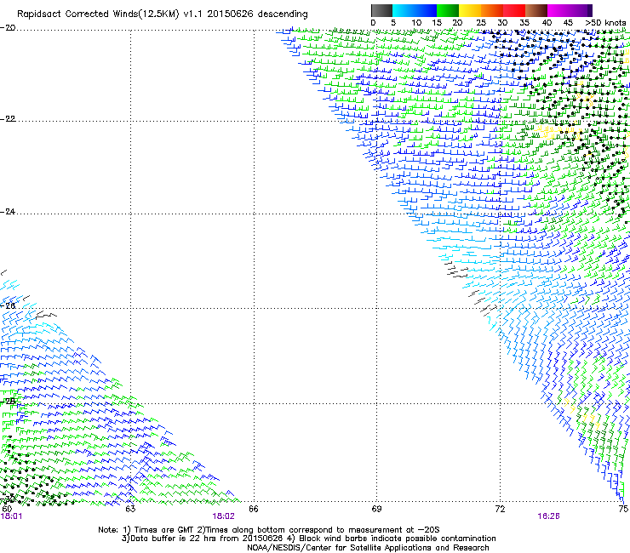Screen dimensions: 630x553
Task: Click the '16:26' purple time label
Action: [548, 516]
